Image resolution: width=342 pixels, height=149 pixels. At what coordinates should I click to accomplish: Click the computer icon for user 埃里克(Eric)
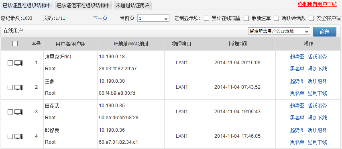tap(18, 63)
